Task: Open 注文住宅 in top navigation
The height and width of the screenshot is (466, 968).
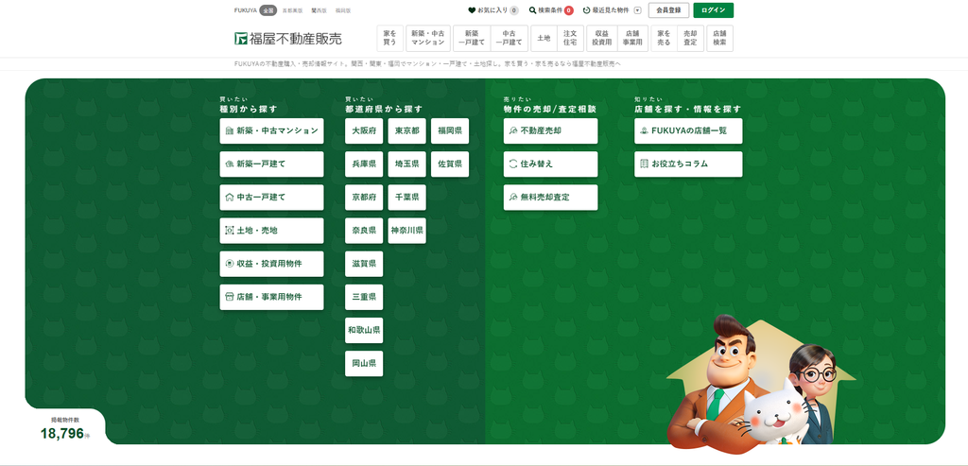Action: click(570, 38)
